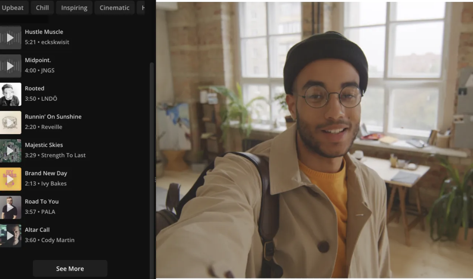Click the See More button

point(70,268)
